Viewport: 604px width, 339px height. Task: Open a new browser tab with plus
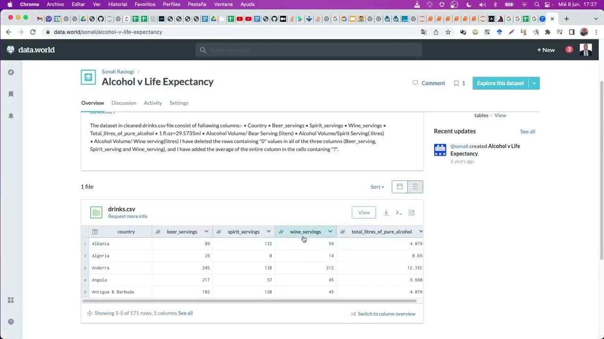567,19
